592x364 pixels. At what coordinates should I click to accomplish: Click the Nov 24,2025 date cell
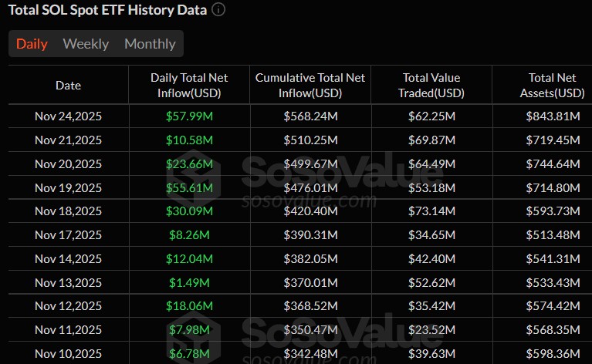(x=69, y=116)
